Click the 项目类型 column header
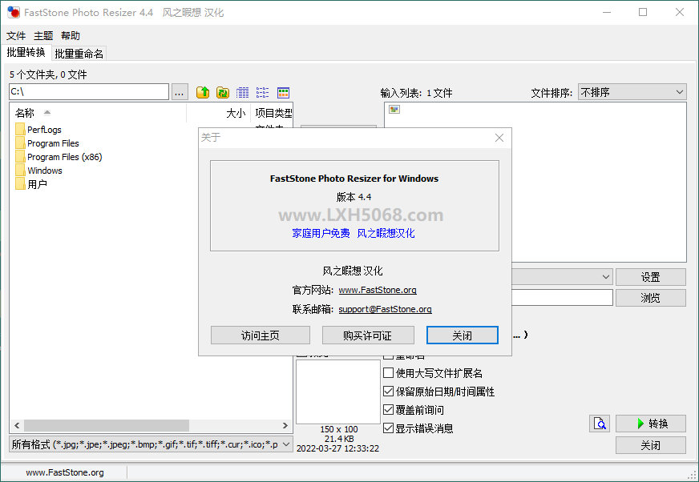699x482 pixels. click(x=273, y=113)
